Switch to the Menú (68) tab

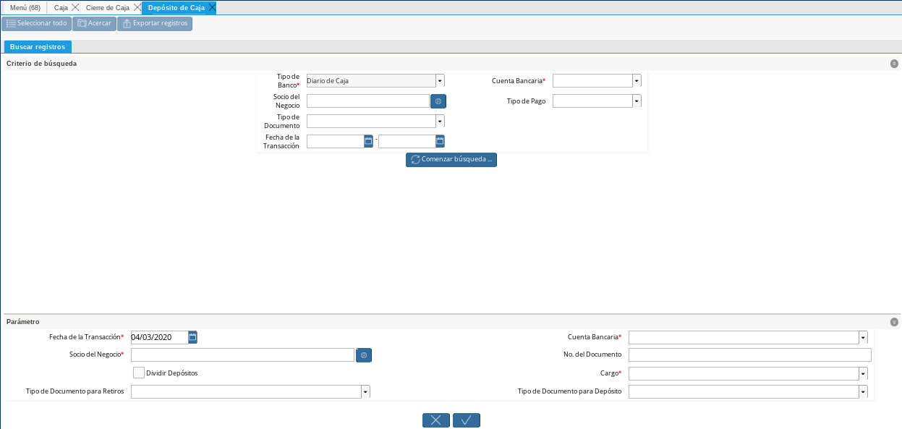(25, 7)
